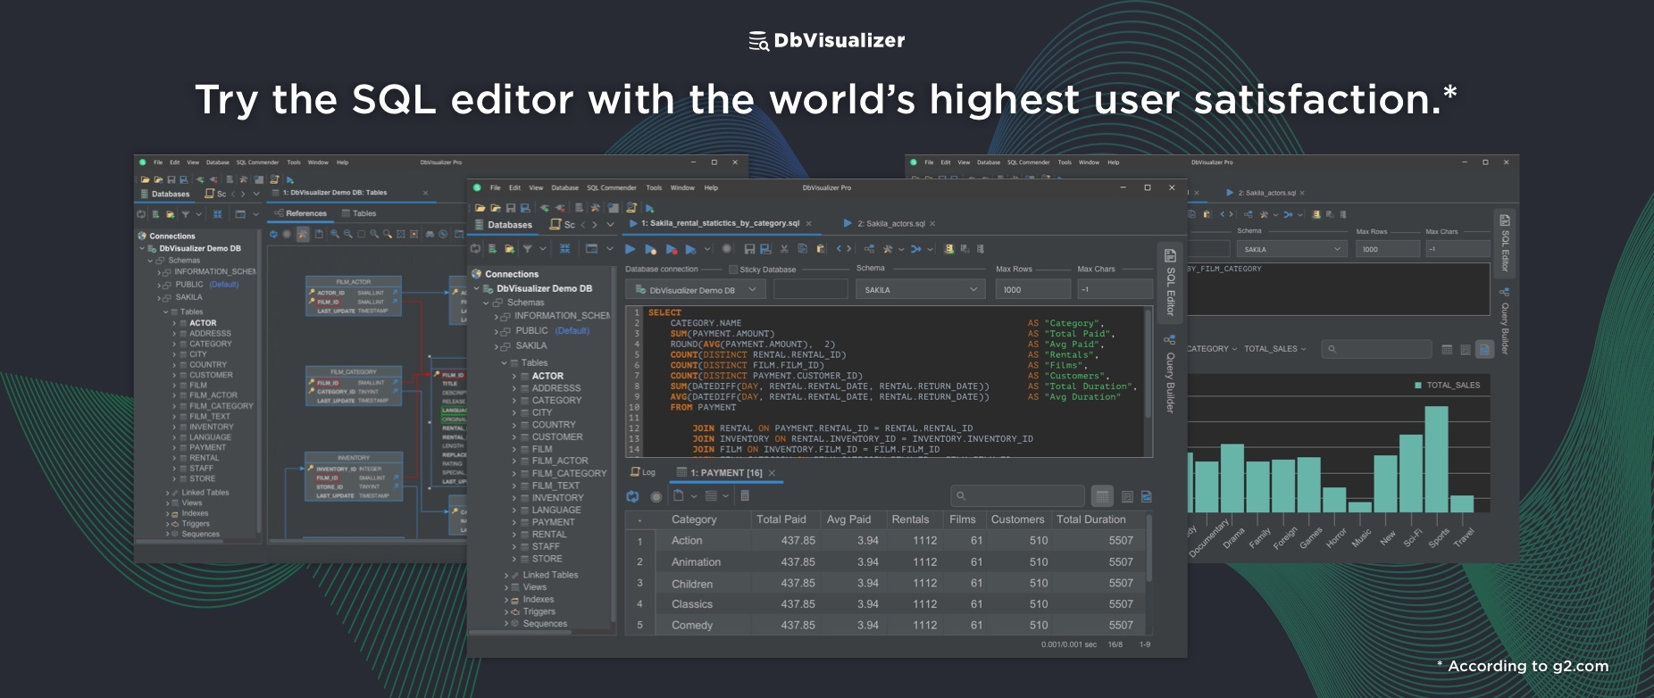
Task: Open SQL Commander menu in front window
Action: tap(612, 188)
